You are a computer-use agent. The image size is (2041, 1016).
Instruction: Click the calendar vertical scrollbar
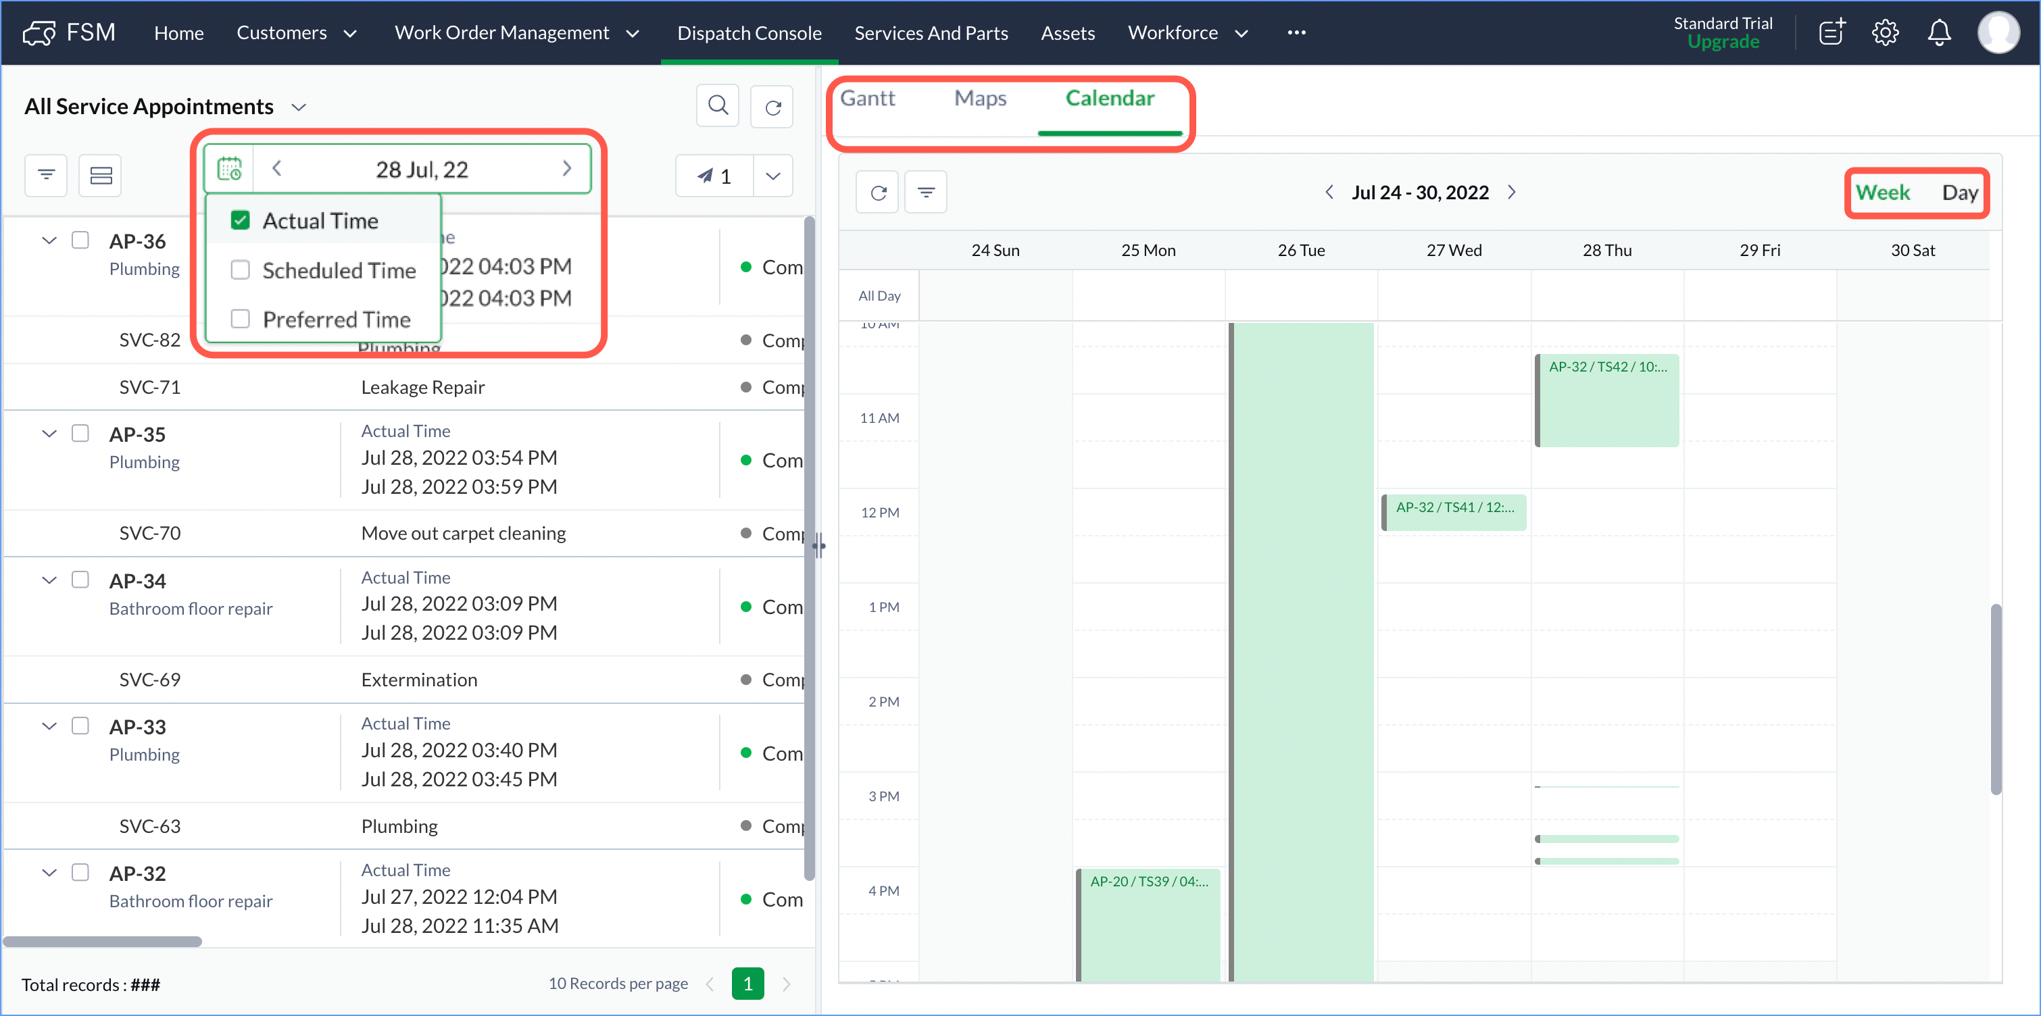tap(1995, 698)
